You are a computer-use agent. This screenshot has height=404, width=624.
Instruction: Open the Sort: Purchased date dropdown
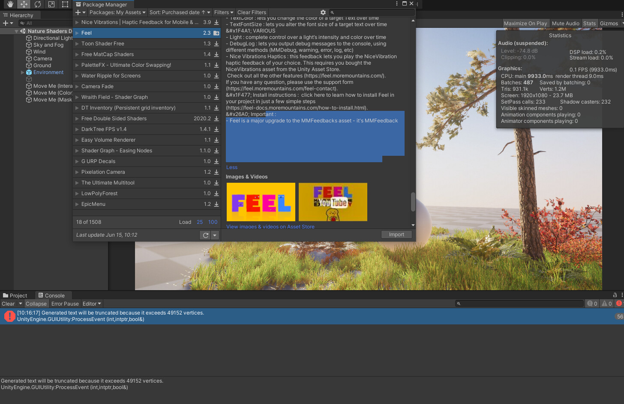[x=180, y=12]
